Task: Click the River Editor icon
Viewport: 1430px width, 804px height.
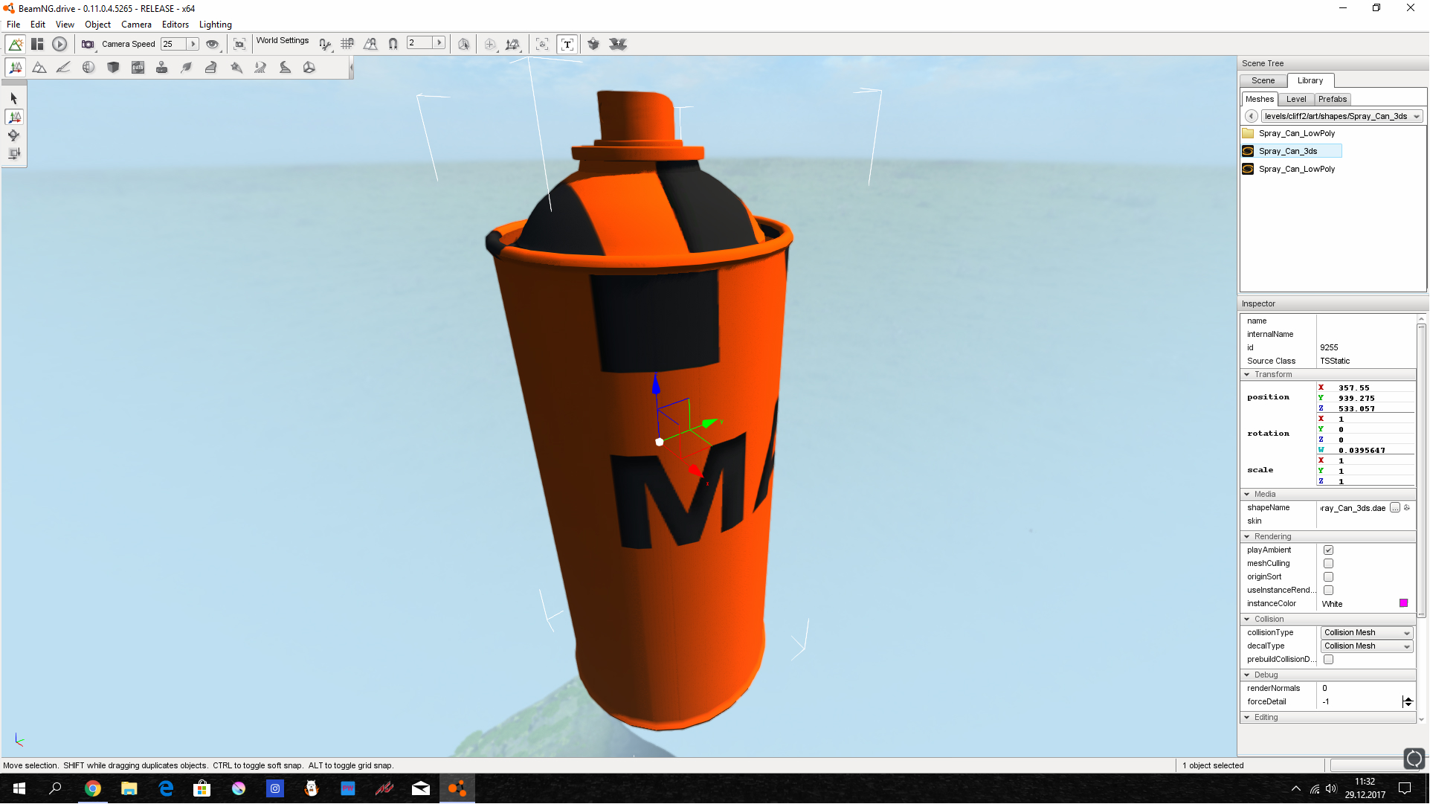Action: tap(260, 68)
